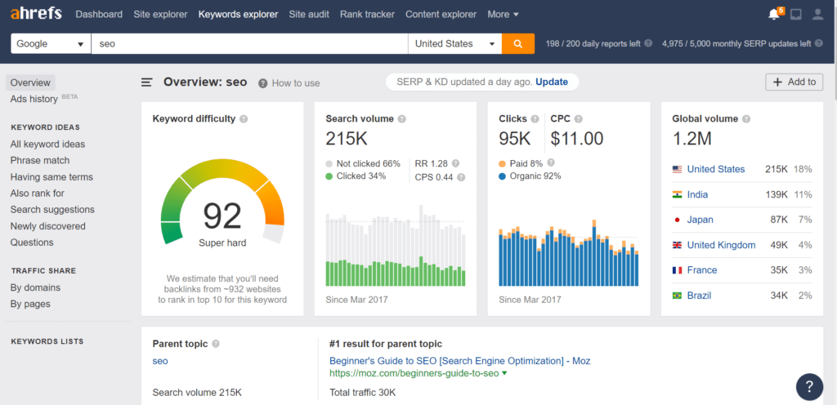Click help icon next to Parent topic
This screenshot has height=405, width=837.
(216, 344)
